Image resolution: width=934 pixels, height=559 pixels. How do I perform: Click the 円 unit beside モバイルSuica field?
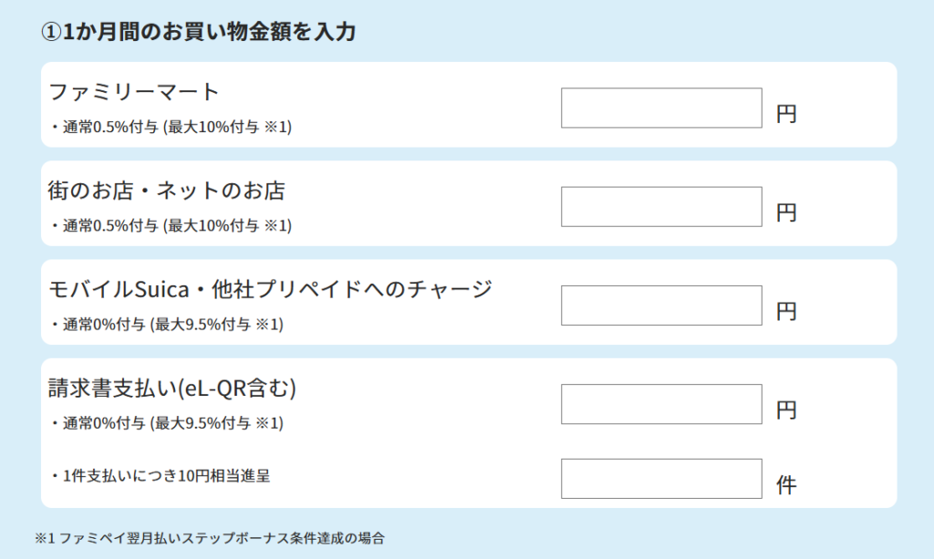click(x=786, y=312)
